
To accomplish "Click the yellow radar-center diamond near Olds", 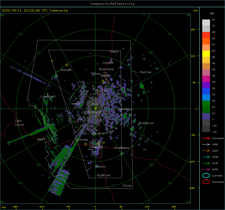I will point(95,109).
